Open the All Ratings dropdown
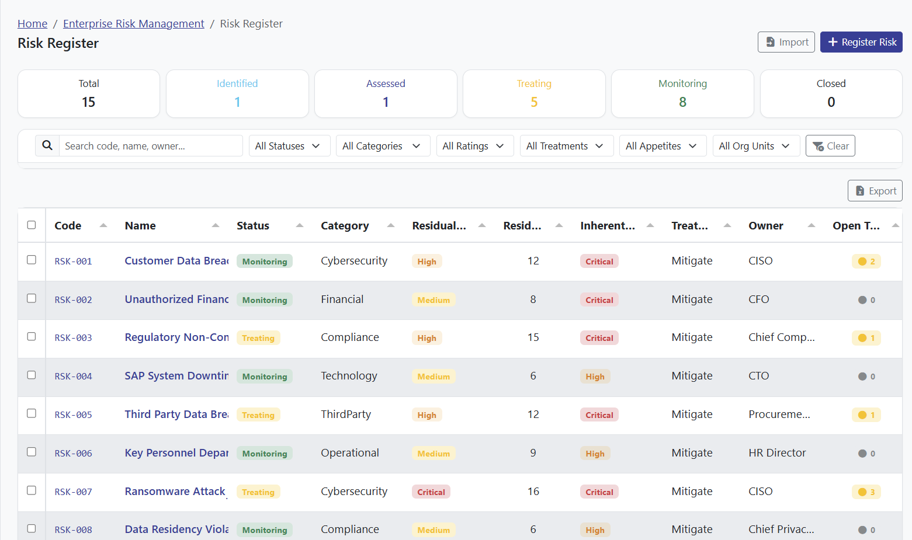Viewport: 912px width, 540px height. [x=475, y=146]
